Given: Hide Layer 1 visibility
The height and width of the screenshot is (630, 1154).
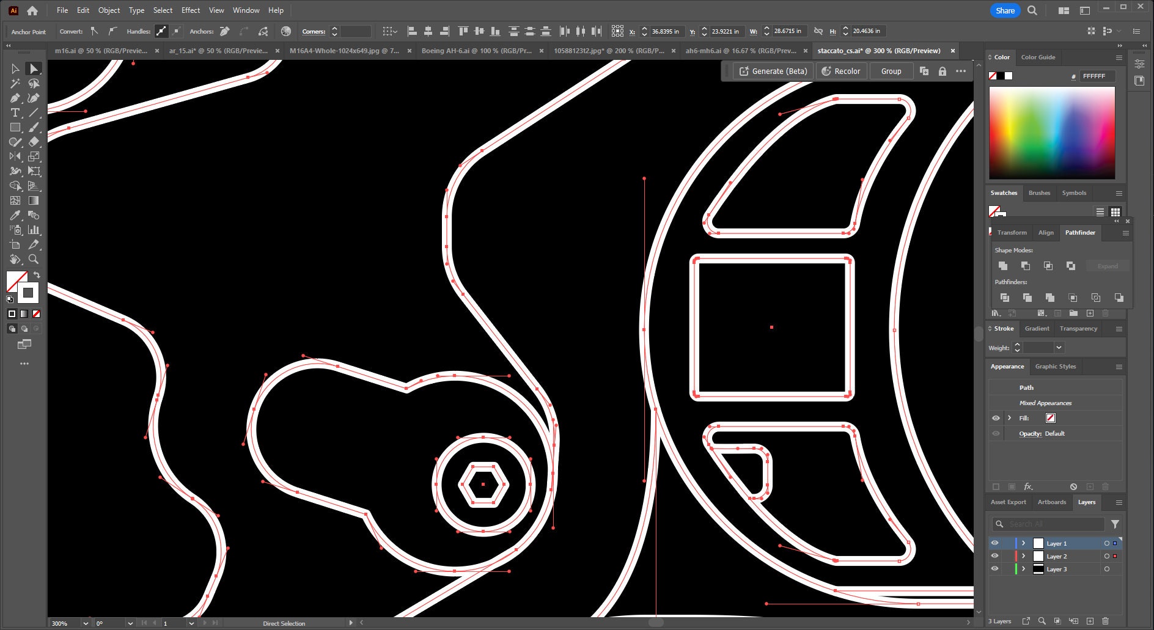Looking at the screenshot, I should (x=994, y=543).
